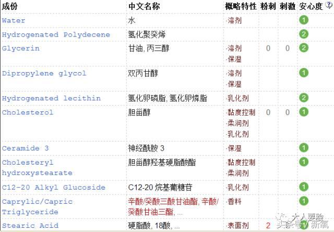Viewport: 334px width, 232px height.
Task: Click the 乳化剂 property for Hydrogenated lecithin
Action: click(x=238, y=98)
